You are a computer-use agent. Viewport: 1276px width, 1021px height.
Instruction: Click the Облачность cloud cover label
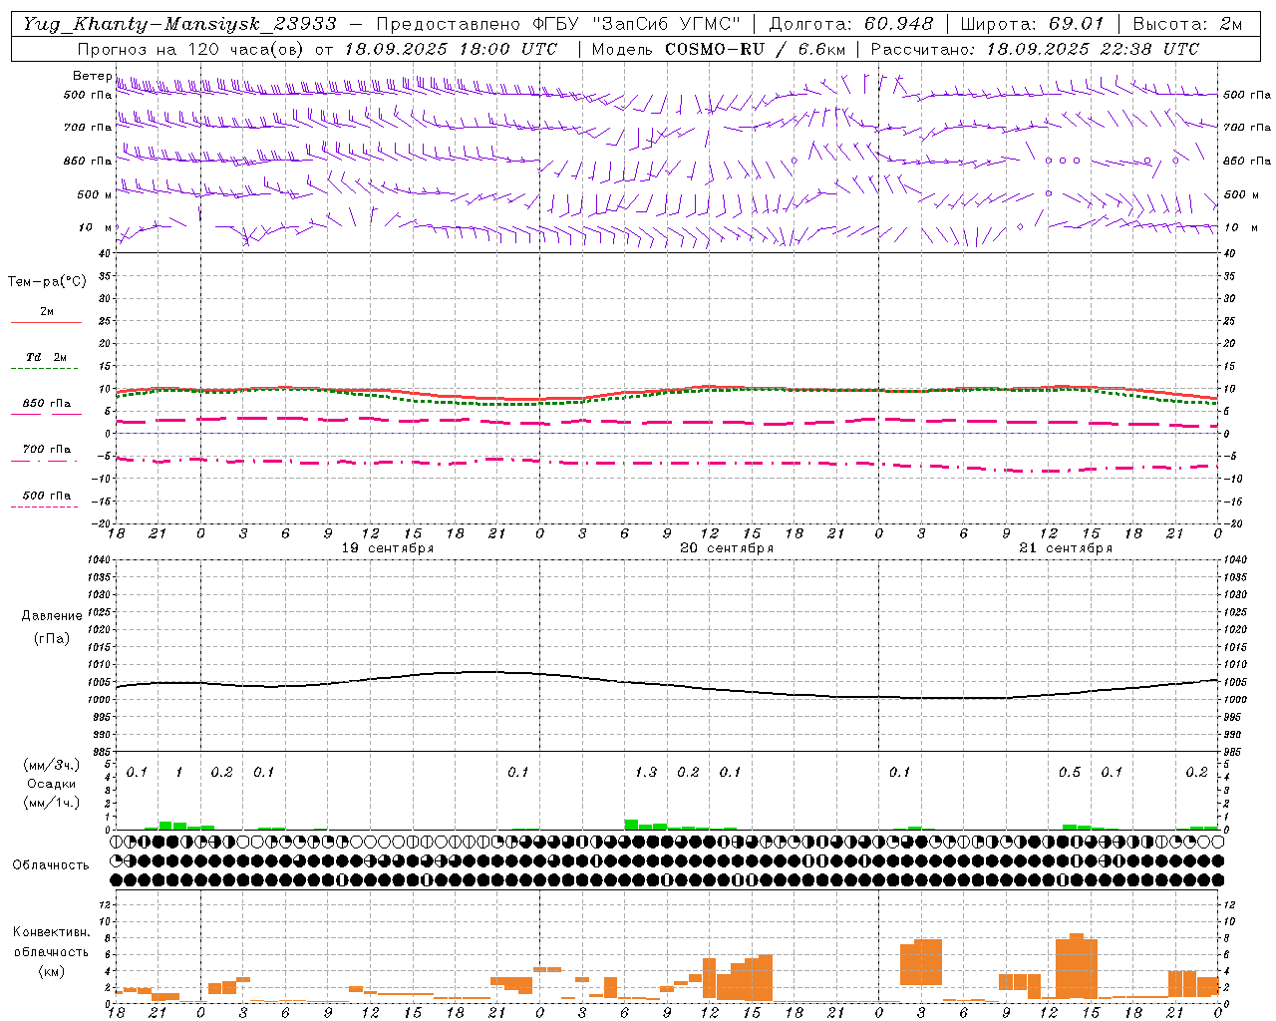pyautogui.click(x=51, y=865)
